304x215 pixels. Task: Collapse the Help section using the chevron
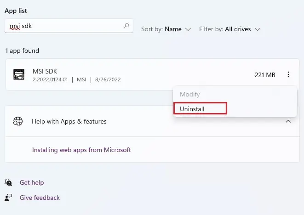(288, 121)
